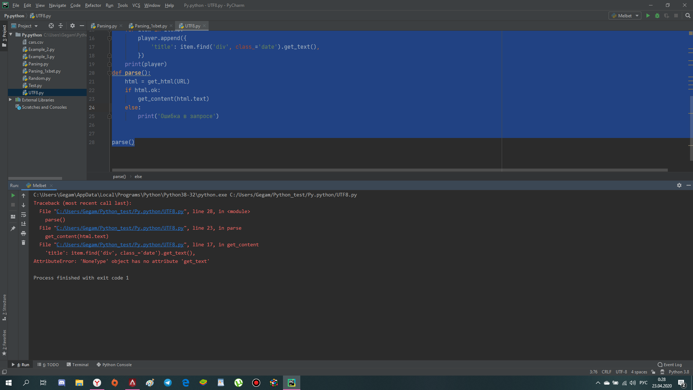Close the UTF8.py editor tab
Viewport: 693px width, 390px height.
coord(204,26)
